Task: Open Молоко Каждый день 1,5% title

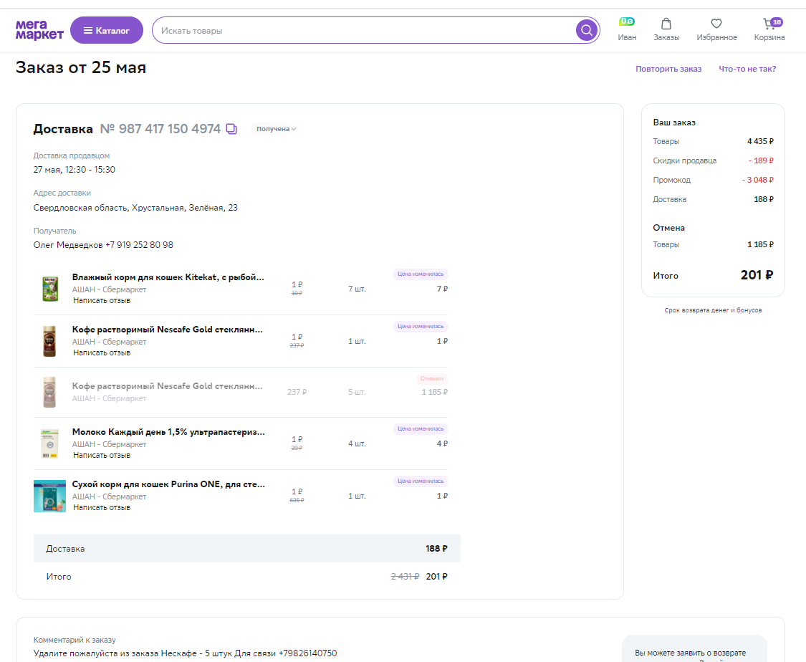Action: tap(168, 432)
